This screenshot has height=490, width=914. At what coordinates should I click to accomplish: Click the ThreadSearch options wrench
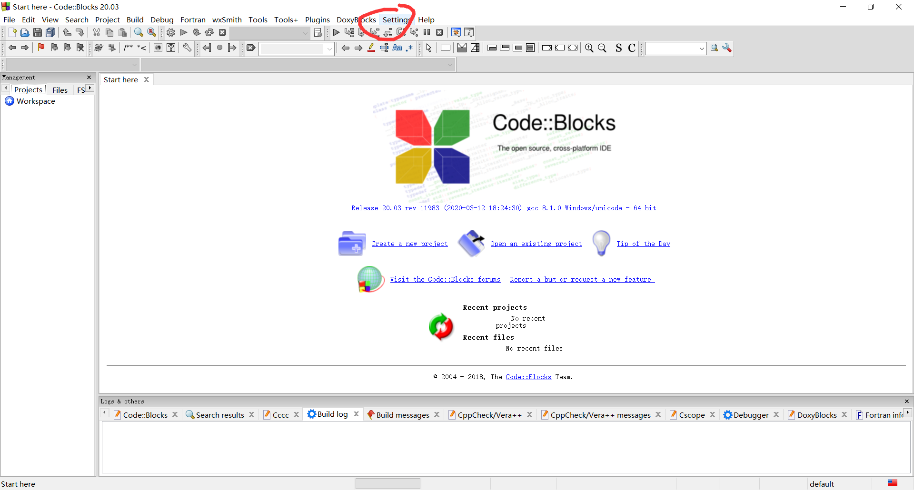click(727, 48)
